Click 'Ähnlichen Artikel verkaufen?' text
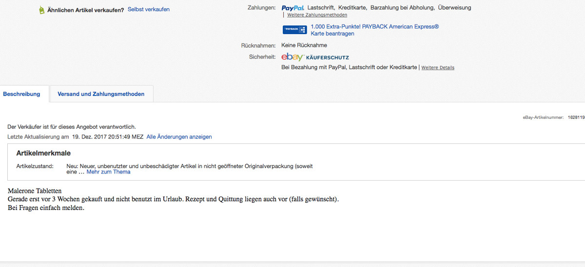The image size is (585, 267). pos(85,10)
